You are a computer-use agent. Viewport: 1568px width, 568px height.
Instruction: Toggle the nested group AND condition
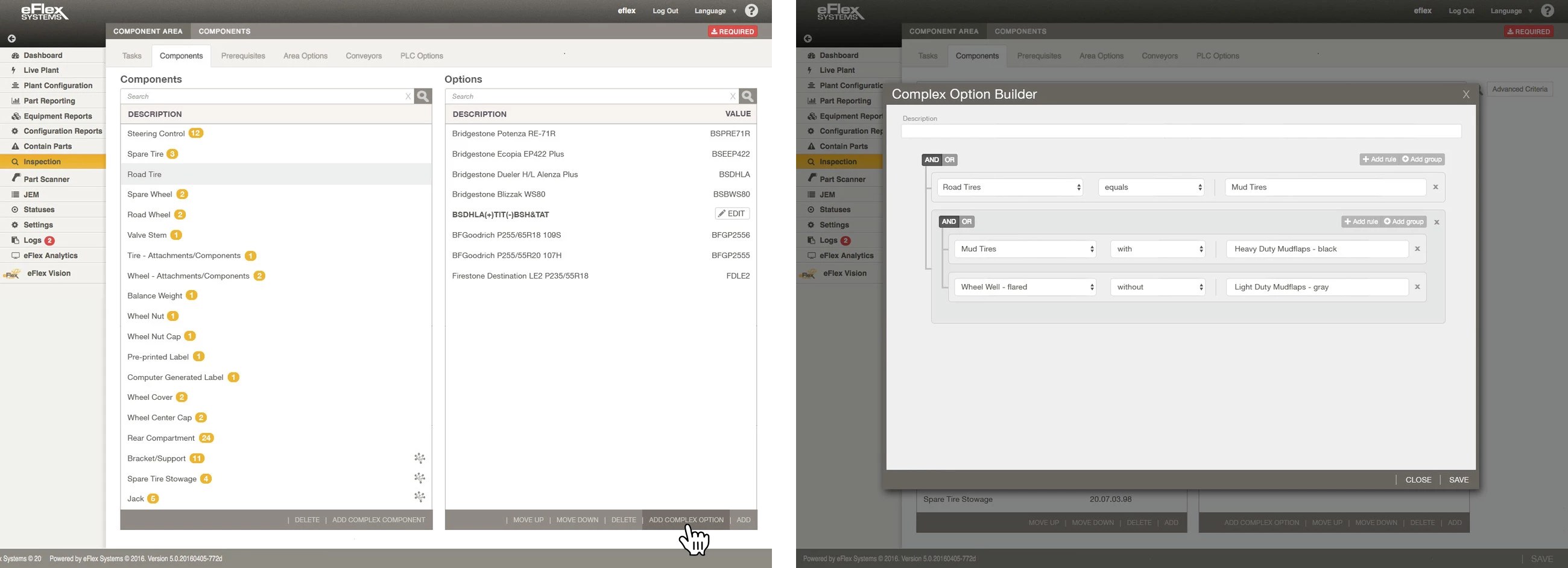949,222
